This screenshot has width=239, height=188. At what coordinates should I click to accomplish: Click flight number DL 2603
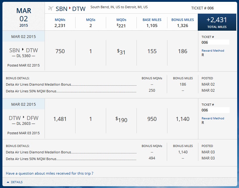(23, 123)
